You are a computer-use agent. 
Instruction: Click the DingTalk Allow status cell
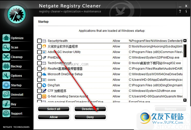116,85
